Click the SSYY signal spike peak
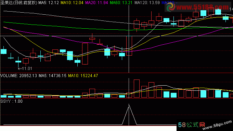The width and height of the screenshot is (233, 131). (x=129, y=105)
